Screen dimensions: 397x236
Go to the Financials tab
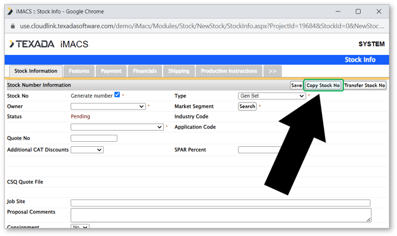[144, 71]
